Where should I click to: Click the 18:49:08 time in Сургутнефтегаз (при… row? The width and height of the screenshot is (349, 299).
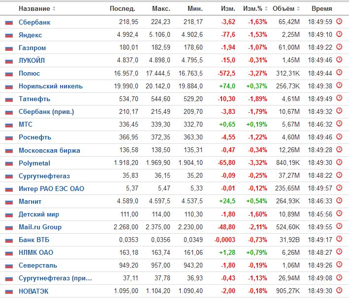[320, 278]
